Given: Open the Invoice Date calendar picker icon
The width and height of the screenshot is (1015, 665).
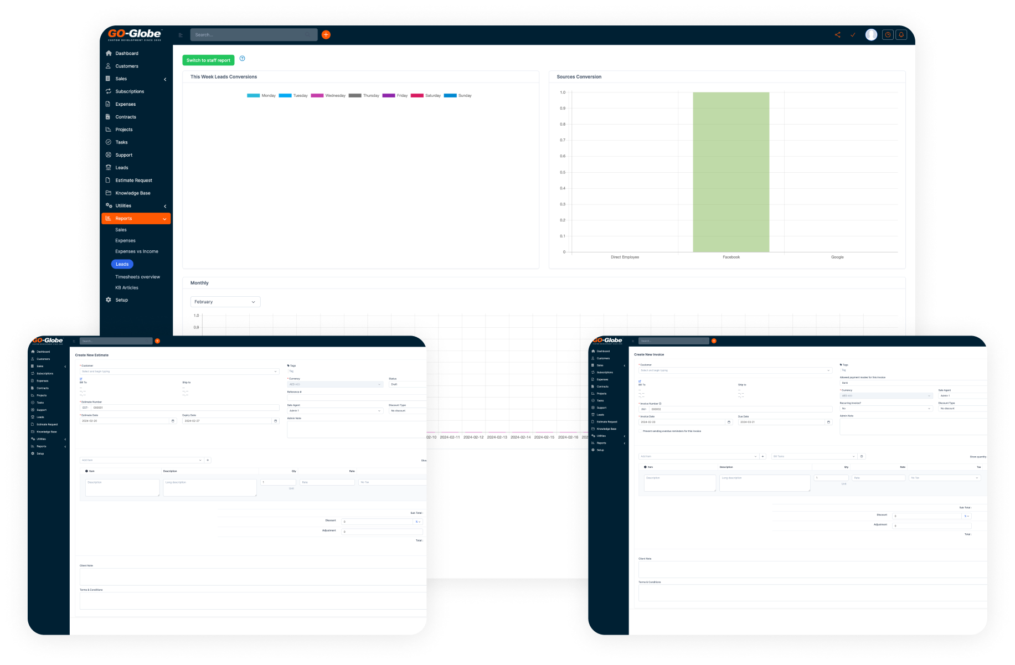Looking at the screenshot, I should click(x=729, y=422).
